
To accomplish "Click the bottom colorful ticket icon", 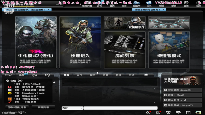I will point(198,112).
